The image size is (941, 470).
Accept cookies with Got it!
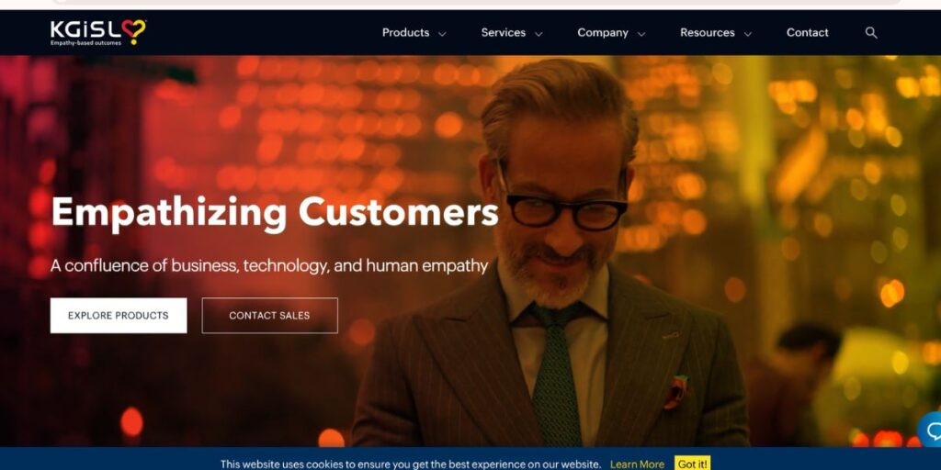pyautogui.click(x=693, y=464)
